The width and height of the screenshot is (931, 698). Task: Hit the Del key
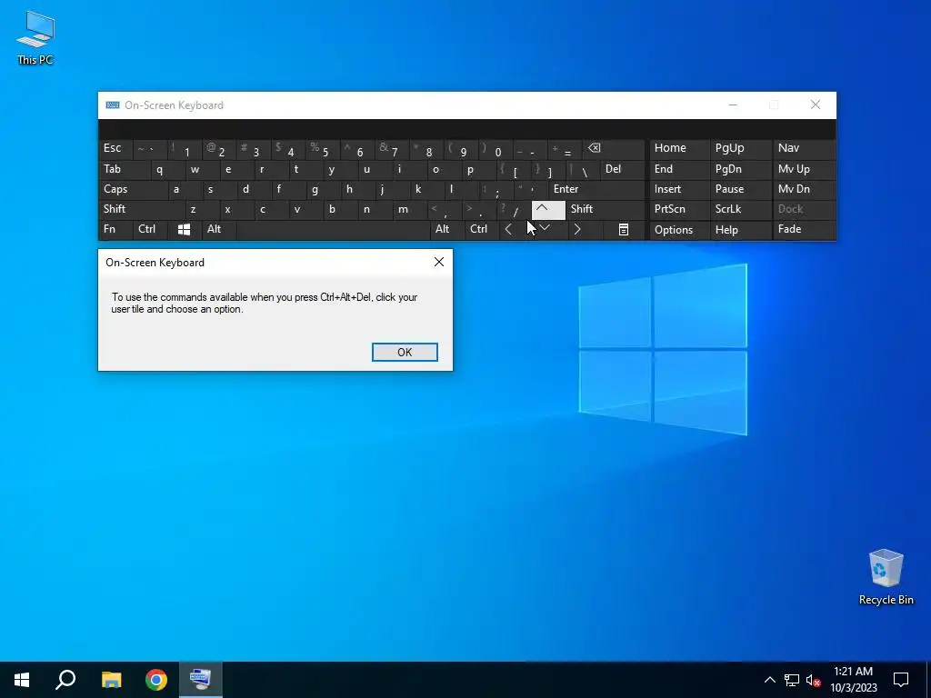tap(622, 169)
